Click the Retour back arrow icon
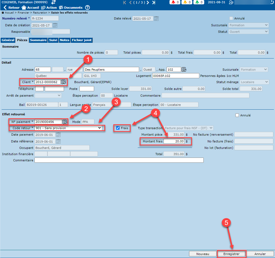This screenshot has width=275, height=258. click(5, 8)
